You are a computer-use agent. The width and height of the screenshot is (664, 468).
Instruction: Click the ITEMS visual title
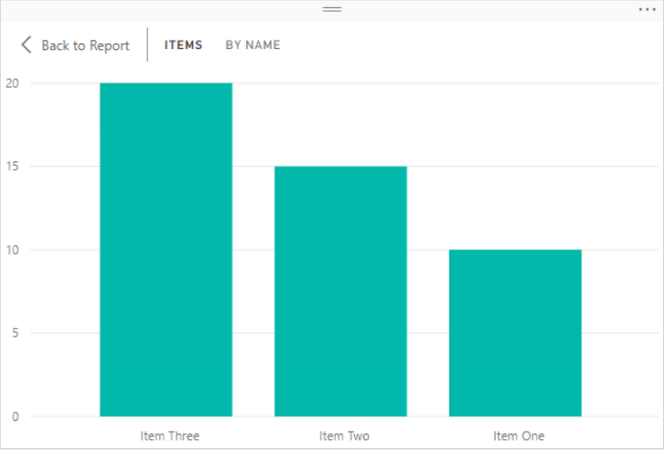183,45
